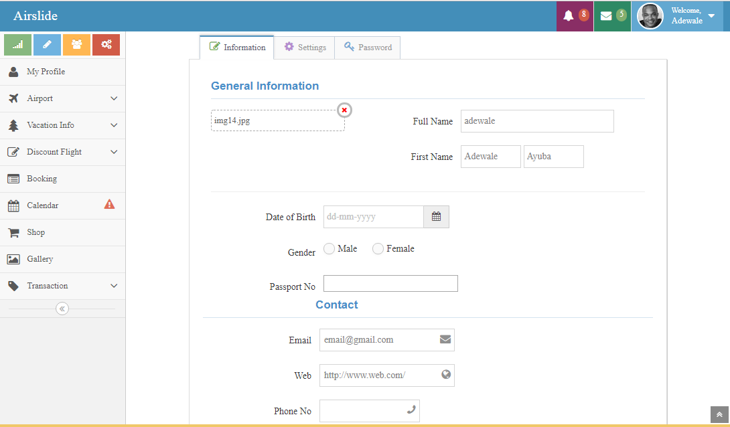Go to Calendar in the sidebar
730x427 pixels.
63,205
